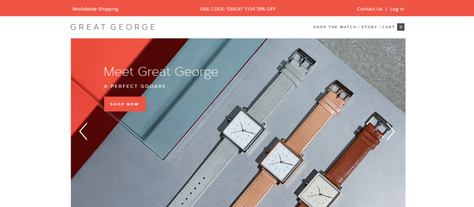Click the Meet Great George headline
474x207 pixels.
(x=161, y=72)
